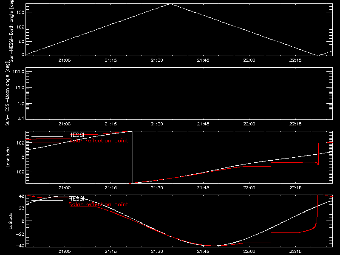Select the -20 tick on Latitude axis

click(20, 234)
